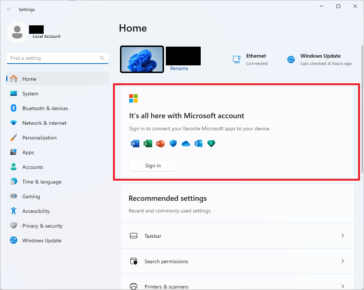This screenshot has width=364, height=290.
Task: Click the Time & language globe icon
Action: 14,181
